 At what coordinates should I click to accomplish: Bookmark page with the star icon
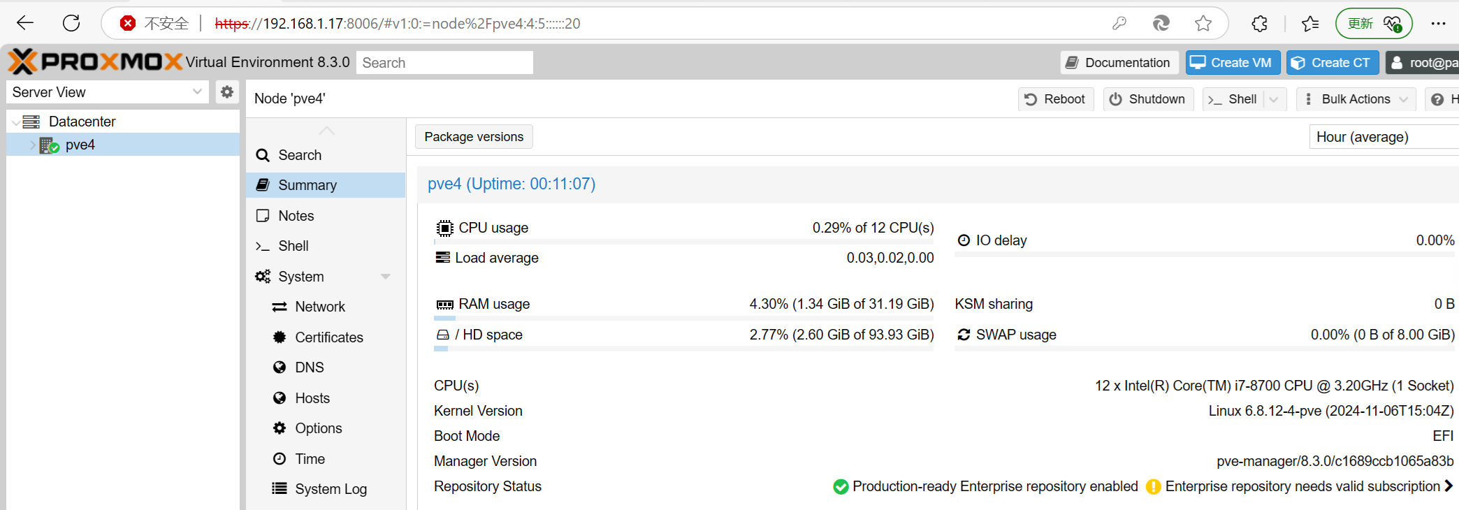tap(1203, 24)
